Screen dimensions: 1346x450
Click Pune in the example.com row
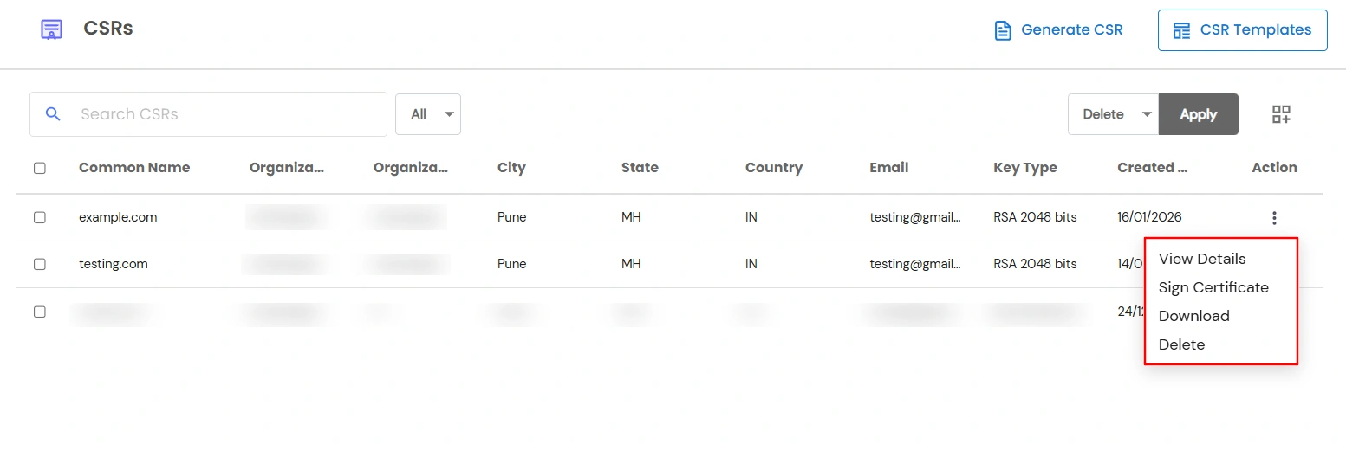click(x=512, y=217)
